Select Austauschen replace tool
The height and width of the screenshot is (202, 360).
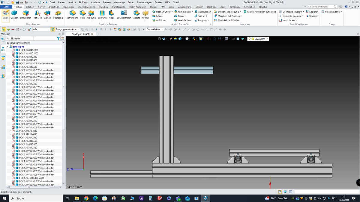click(202, 12)
